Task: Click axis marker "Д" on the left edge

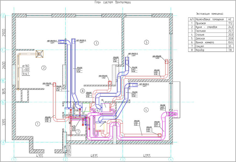Action: [3, 16]
